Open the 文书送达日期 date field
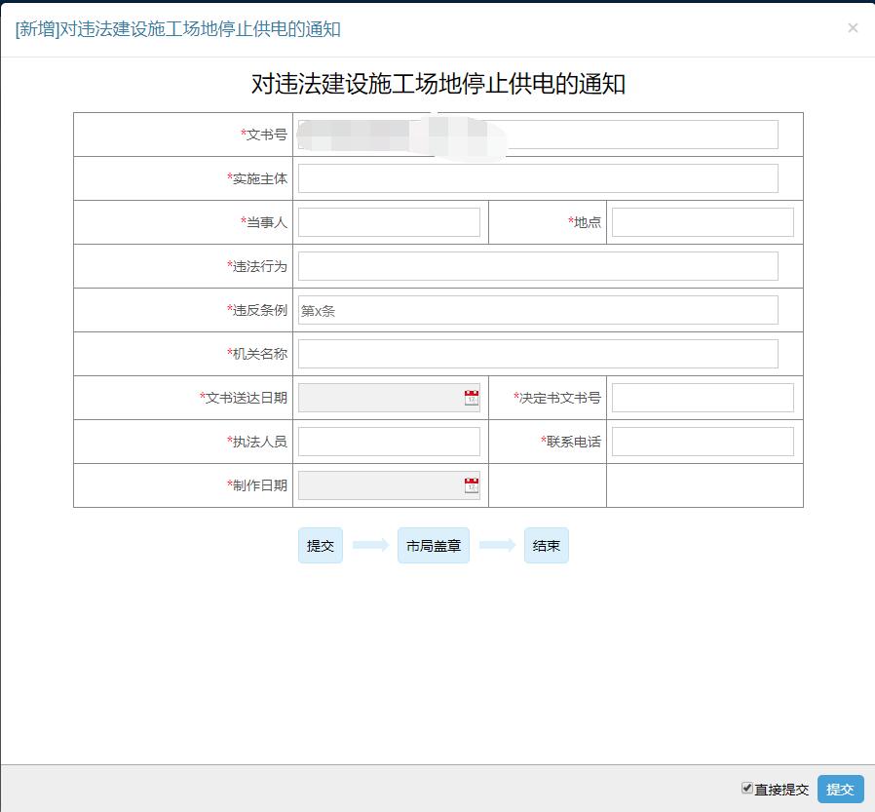Viewport: 875px width, 812px height. click(x=380, y=398)
